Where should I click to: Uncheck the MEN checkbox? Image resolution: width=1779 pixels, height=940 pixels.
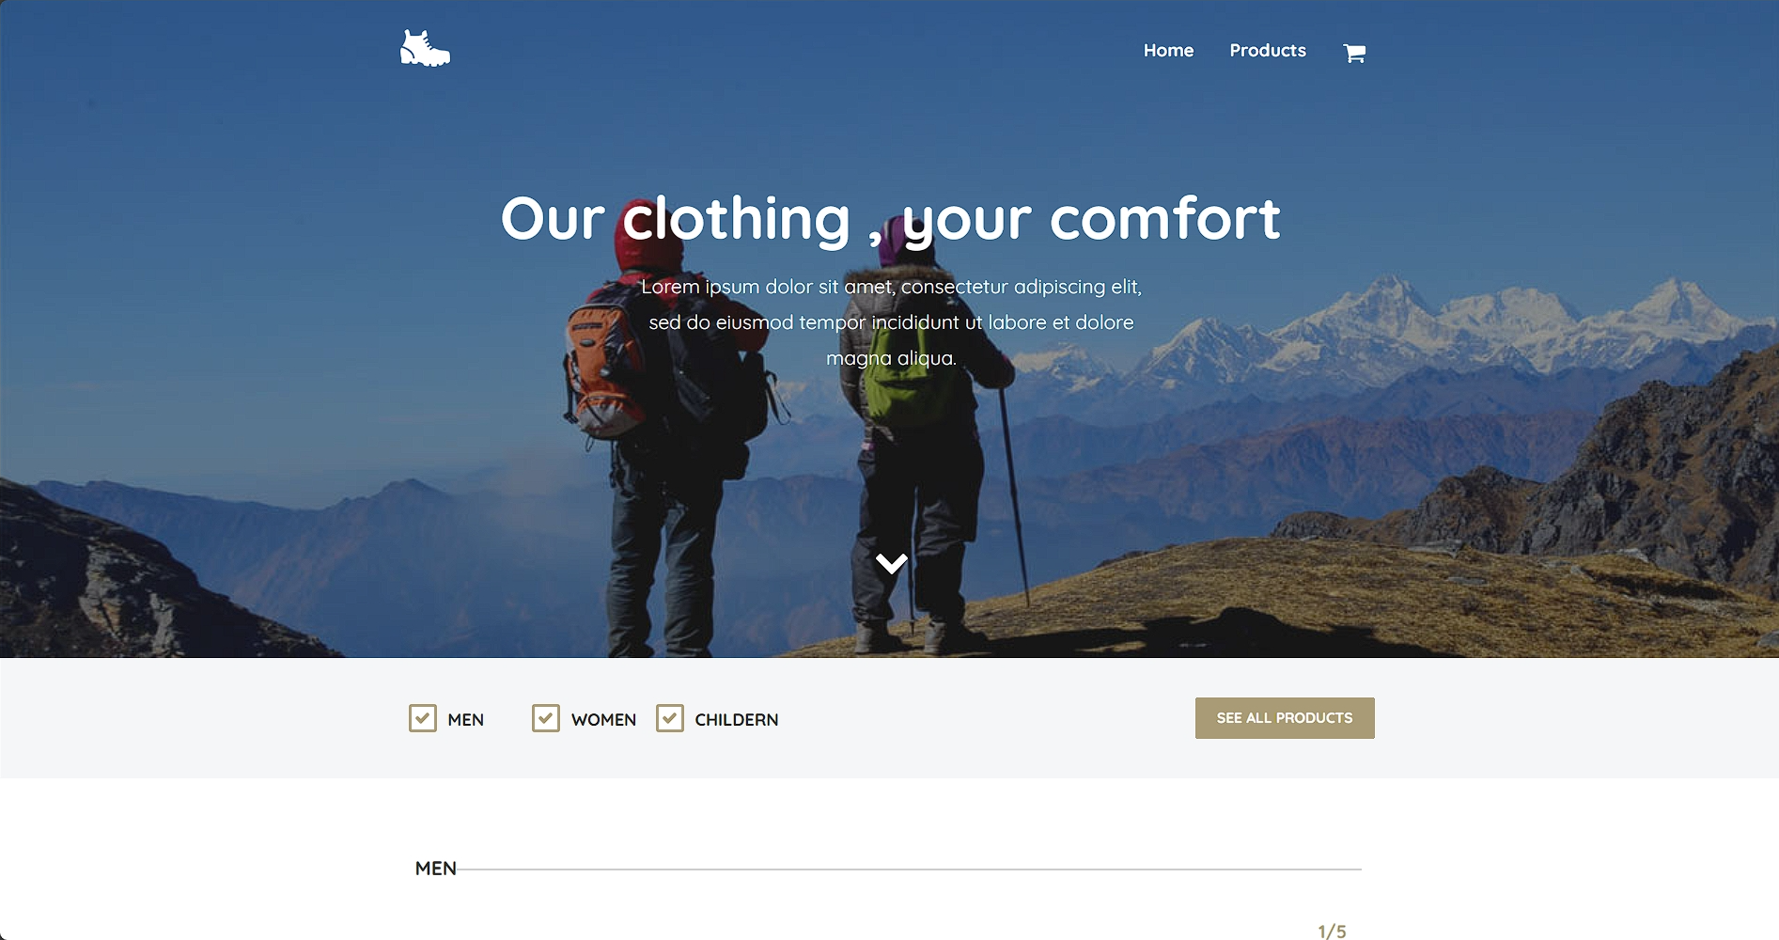423,718
